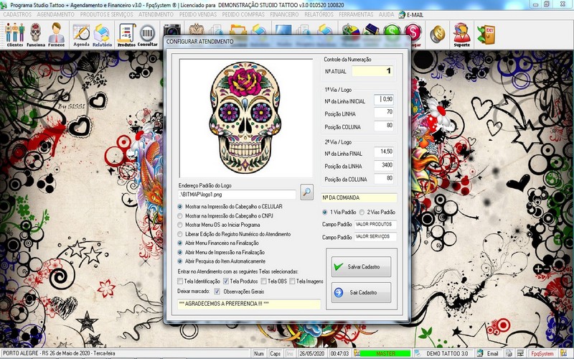Click the AGRADECEMOS A PREFERENCIA message field
Viewport: 574px width, 359px height.
(249, 304)
